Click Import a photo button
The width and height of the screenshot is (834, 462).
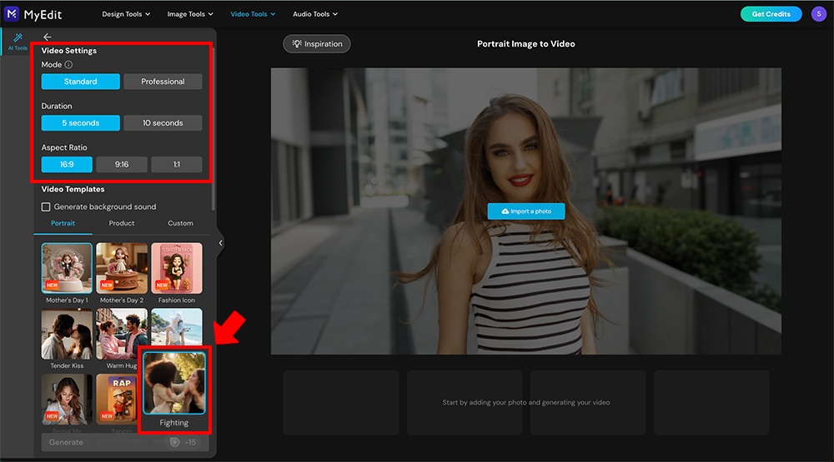526,211
